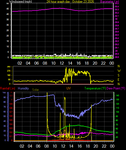Click the '110' temperature scale value

117,108
